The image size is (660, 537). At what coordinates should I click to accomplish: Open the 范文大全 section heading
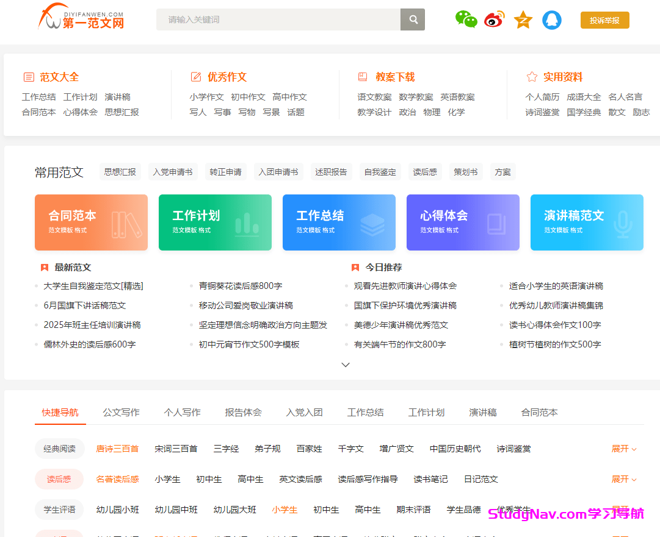coord(59,77)
